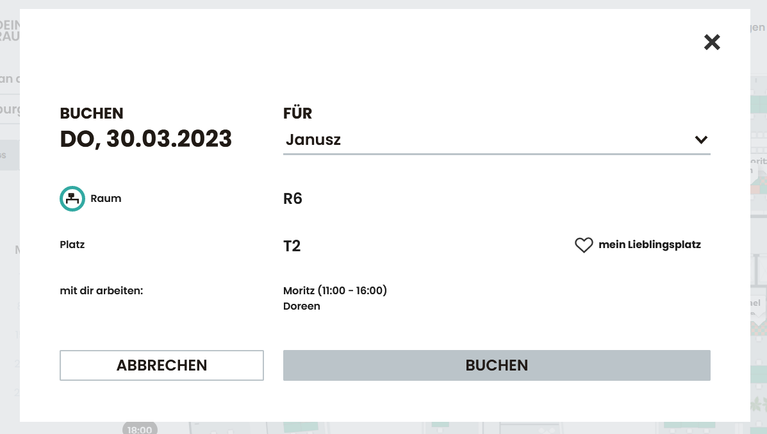767x434 pixels.
Task: Select the room value R6
Action: (x=293, y=199)
